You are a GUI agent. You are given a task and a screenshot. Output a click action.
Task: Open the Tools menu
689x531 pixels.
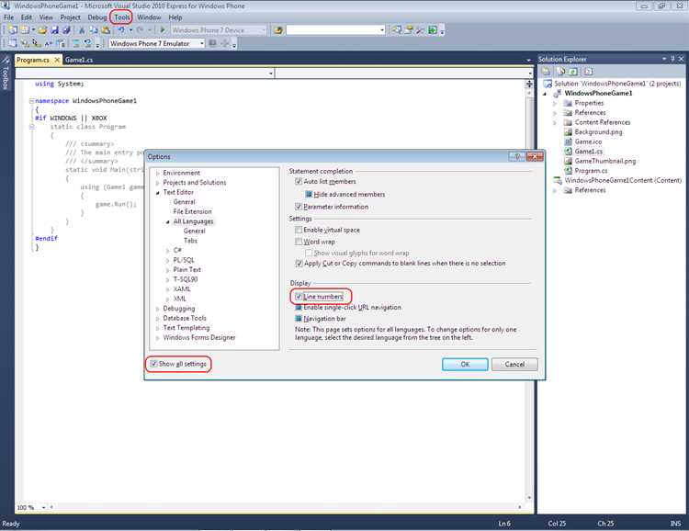pos(121,17)
